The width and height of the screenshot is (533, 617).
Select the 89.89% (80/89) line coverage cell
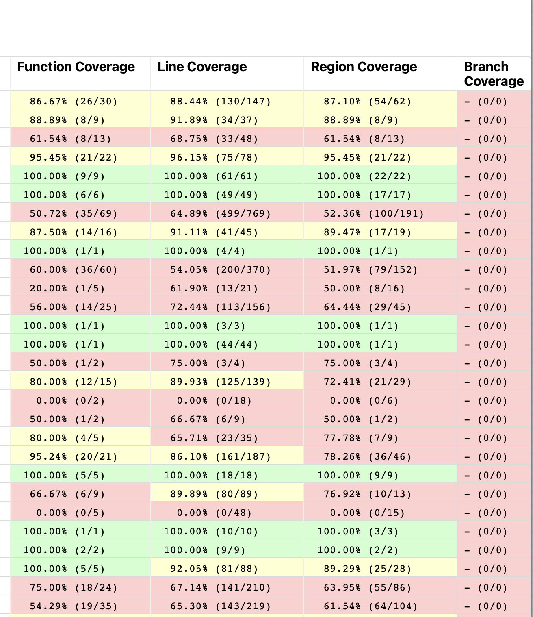[214, 494]
